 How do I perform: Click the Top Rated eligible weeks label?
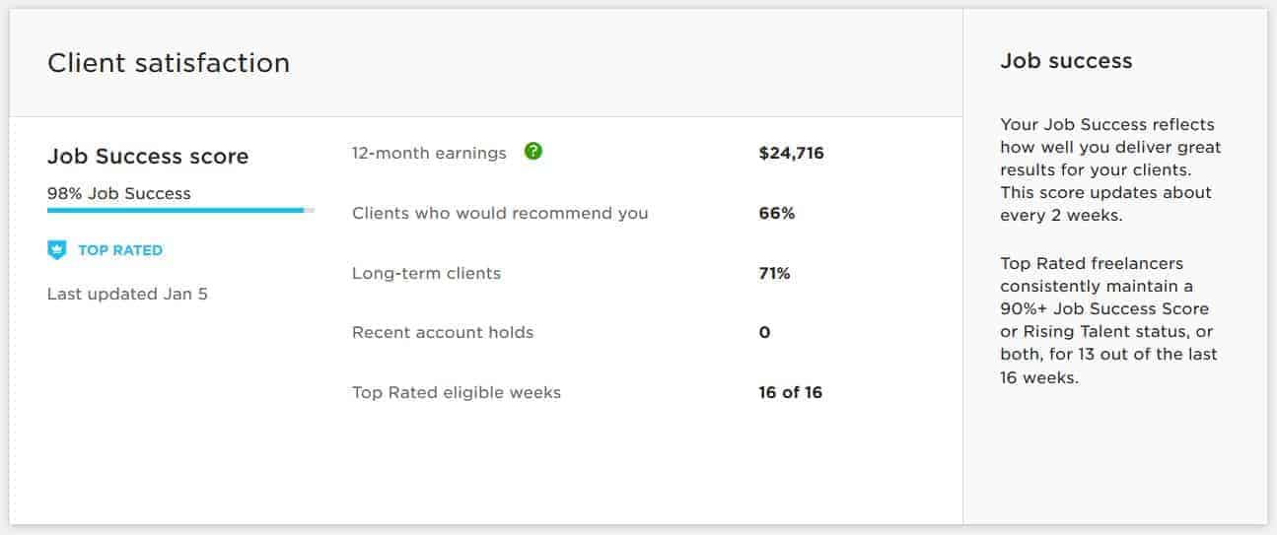(x=457, y=392)
